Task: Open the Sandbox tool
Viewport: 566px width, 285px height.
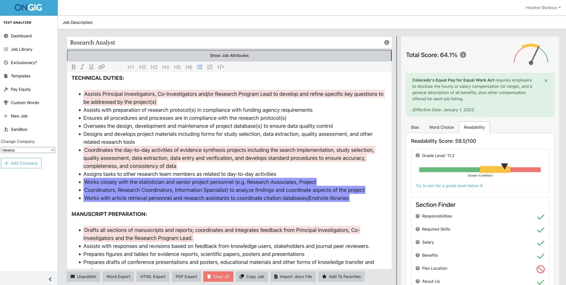Action: 19,129
